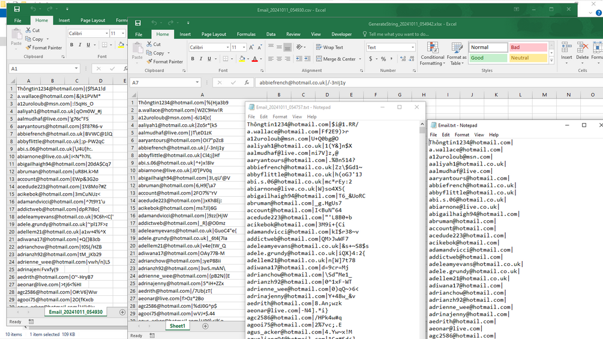The image size is (603, 339).
Task: Toggle Italic in GenerateString Excel
Action: coord(201,59)
